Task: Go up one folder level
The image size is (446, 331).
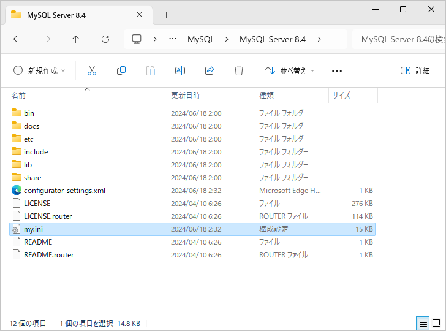Action: [x=76, y=39]
